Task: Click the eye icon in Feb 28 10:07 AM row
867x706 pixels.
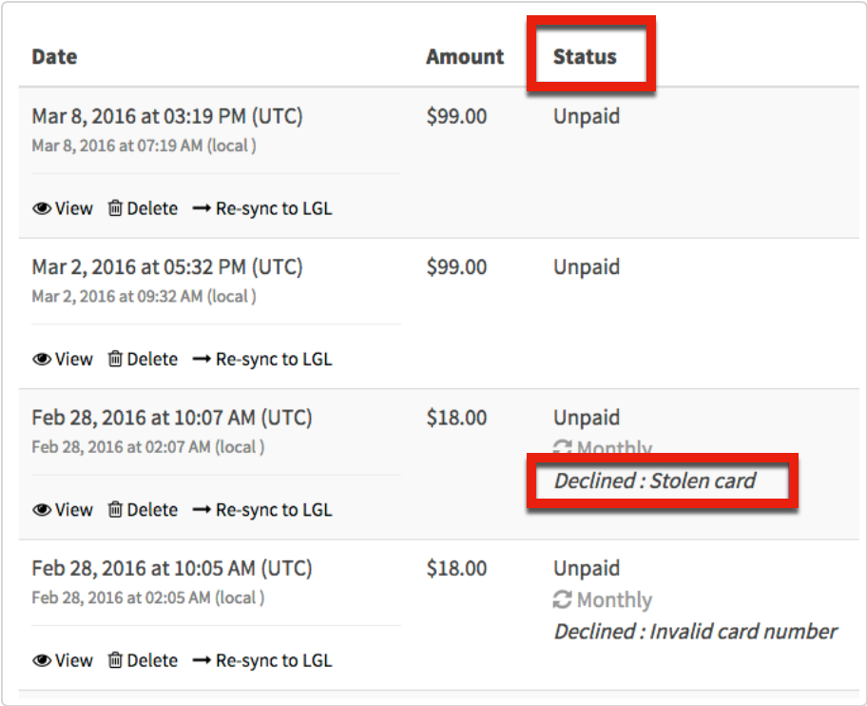Action: [42, 510]
